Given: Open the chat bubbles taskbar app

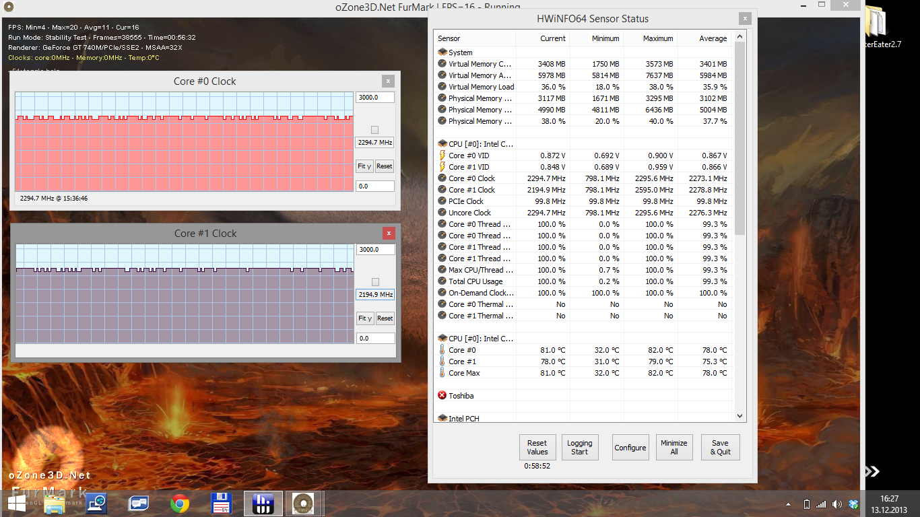Looking at the screenshot, I should [139, 504].
